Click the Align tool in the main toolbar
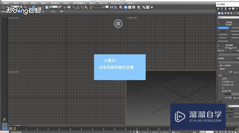 coord(116,7)
